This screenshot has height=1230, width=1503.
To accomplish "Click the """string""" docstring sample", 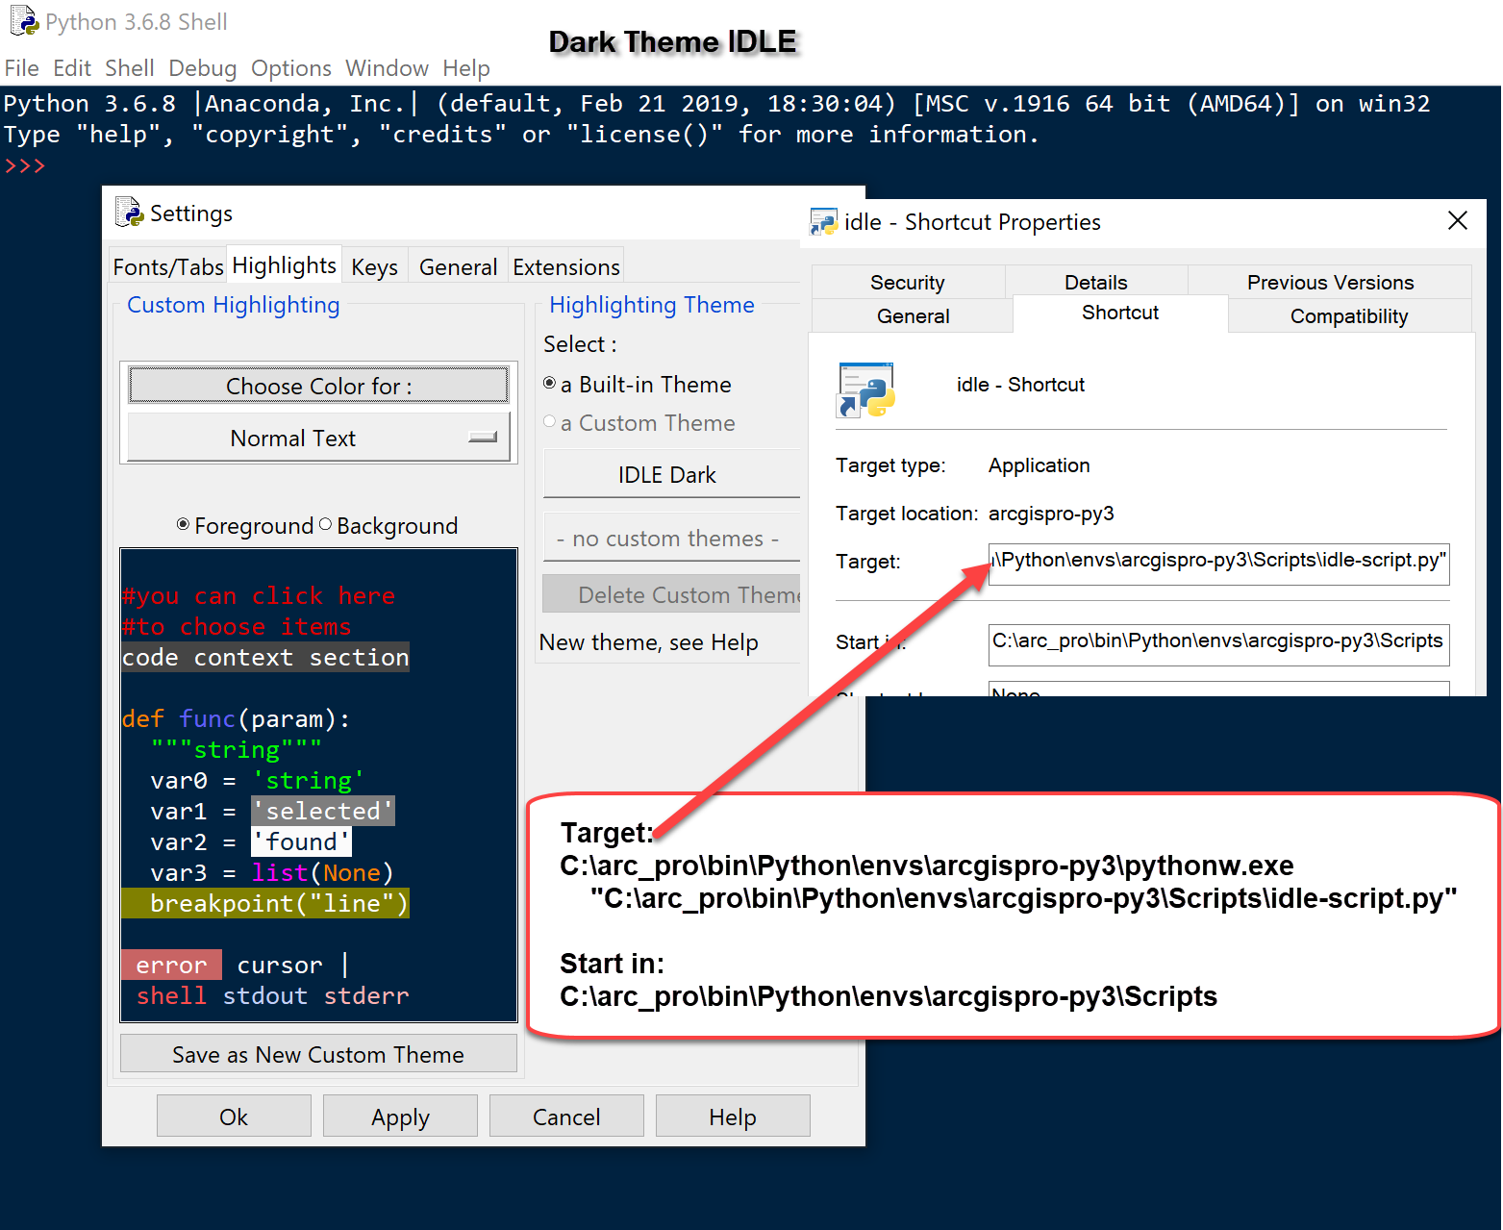I will (237, 749).
